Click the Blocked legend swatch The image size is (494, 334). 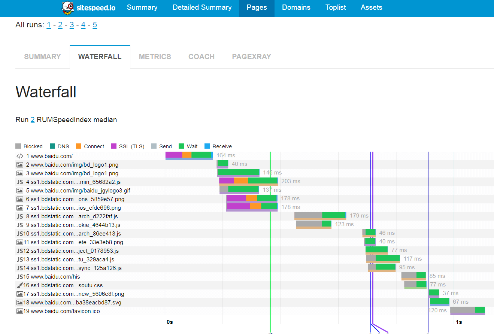(18, 146)
